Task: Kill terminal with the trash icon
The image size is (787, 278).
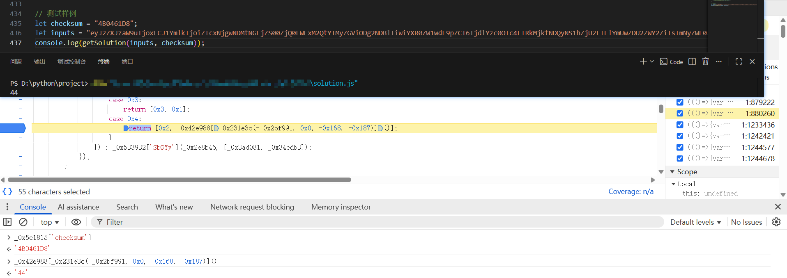Action: click(x=705, y=62)
